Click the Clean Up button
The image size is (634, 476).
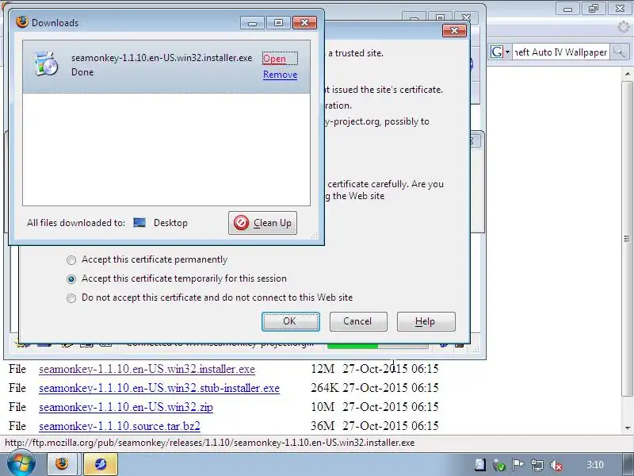(262, 223)
